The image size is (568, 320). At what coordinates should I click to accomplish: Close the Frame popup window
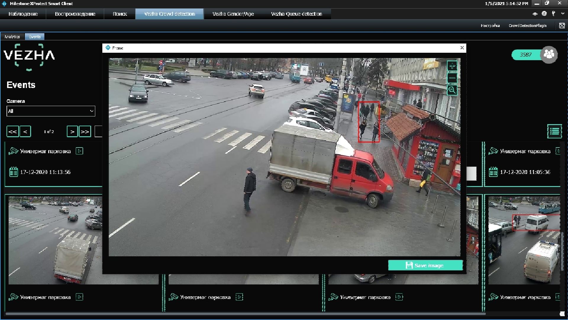tap(462, 48)
